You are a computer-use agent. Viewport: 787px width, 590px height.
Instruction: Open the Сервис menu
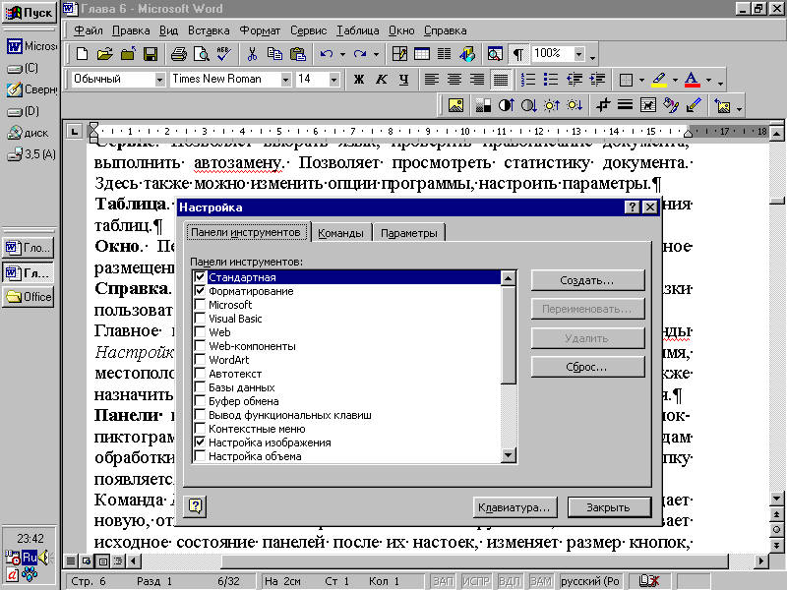point(308,30)
